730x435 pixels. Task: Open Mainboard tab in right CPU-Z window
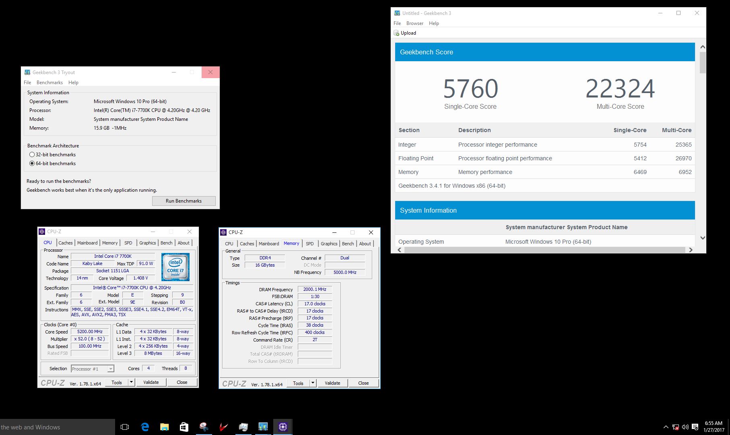click(269, 244)
